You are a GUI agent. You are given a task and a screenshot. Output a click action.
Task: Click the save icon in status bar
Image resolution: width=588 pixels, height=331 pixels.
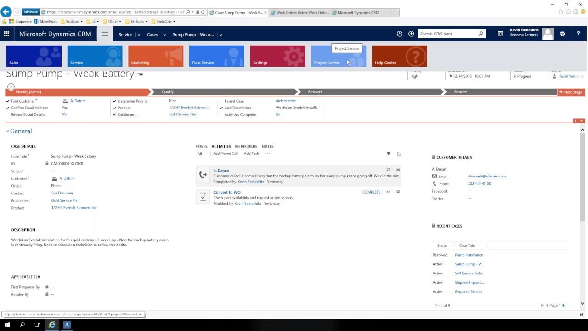point(581,314)
